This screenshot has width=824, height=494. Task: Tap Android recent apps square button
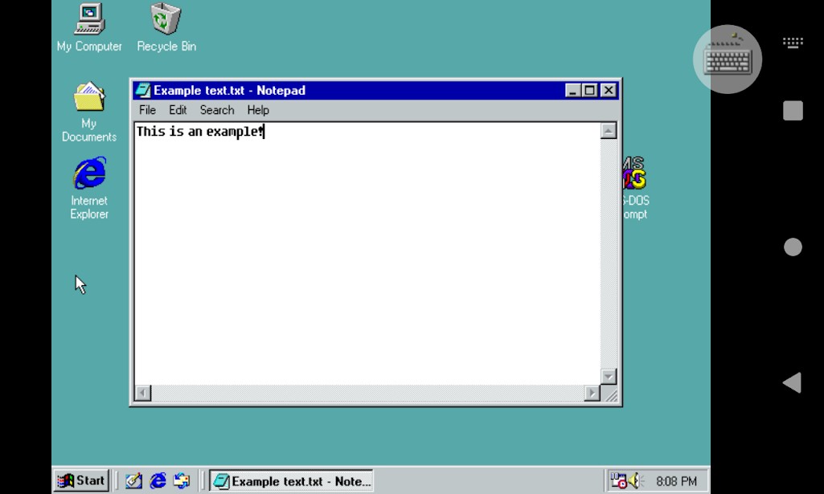click(793, 111)
